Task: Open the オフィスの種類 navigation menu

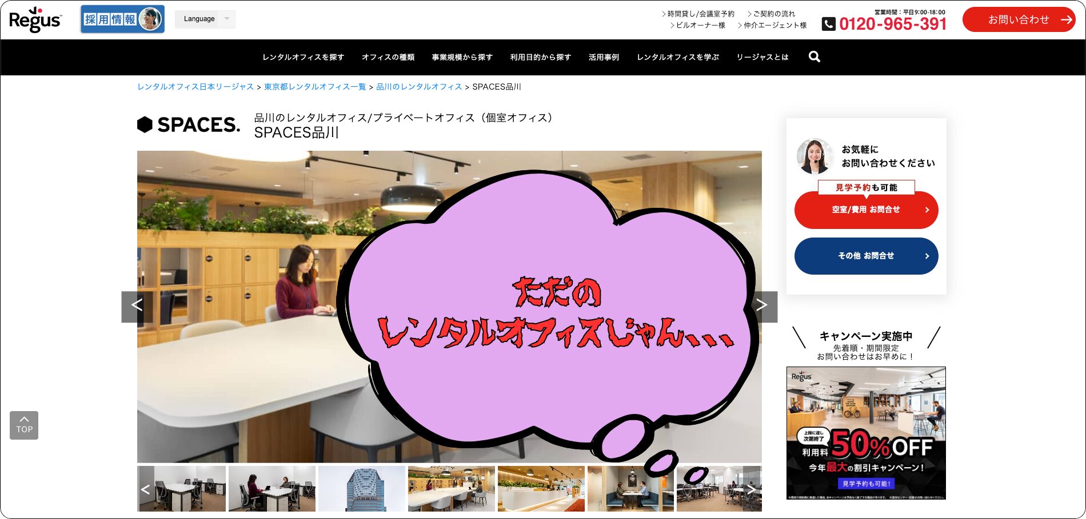Action: (x=388, y=57)
